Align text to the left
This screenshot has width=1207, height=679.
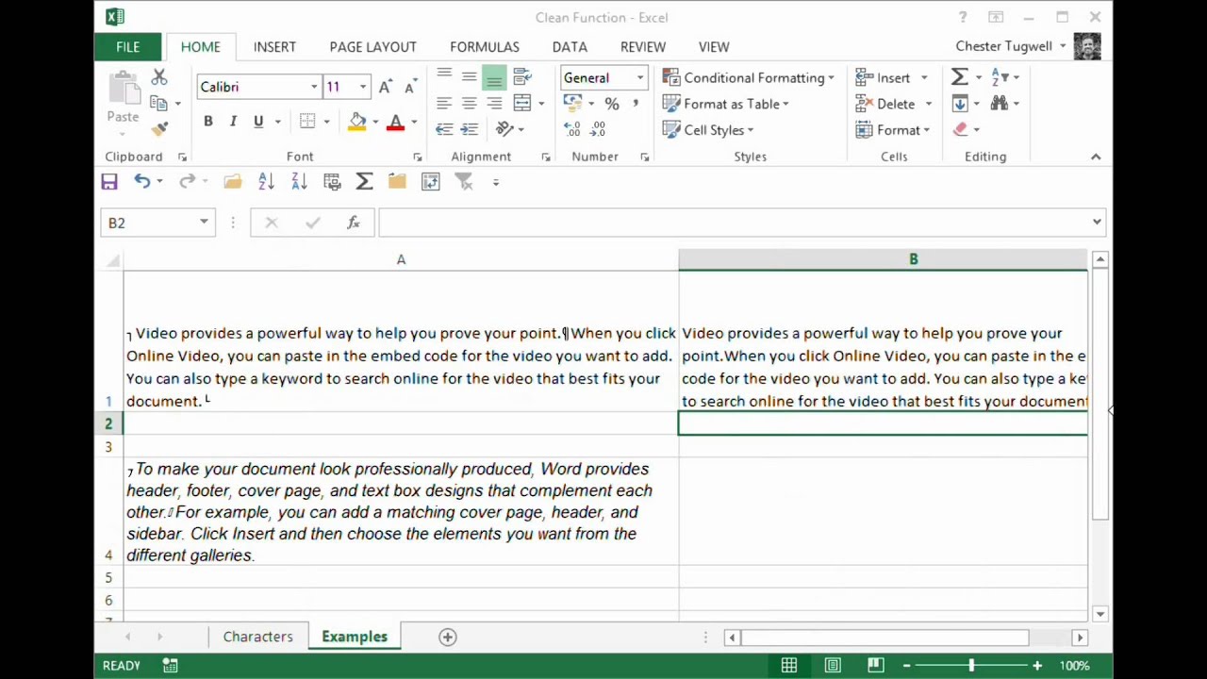[443, 103]
